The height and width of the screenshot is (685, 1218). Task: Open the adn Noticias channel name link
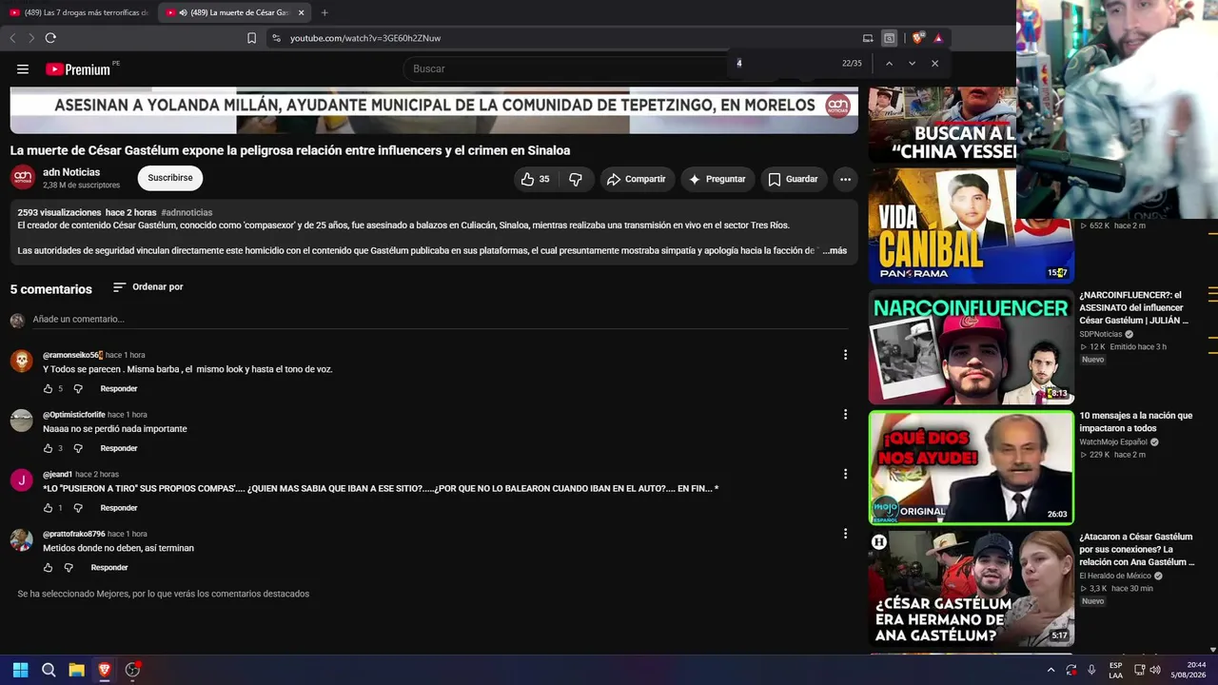[x=71, y=172]
